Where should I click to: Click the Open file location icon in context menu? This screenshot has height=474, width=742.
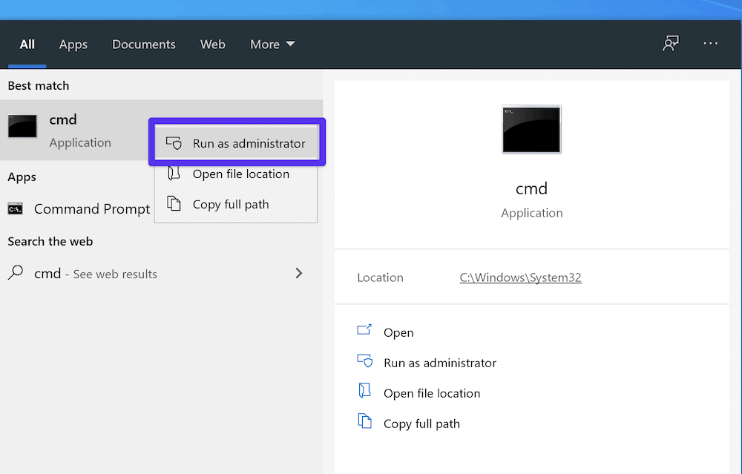(174, 174)
